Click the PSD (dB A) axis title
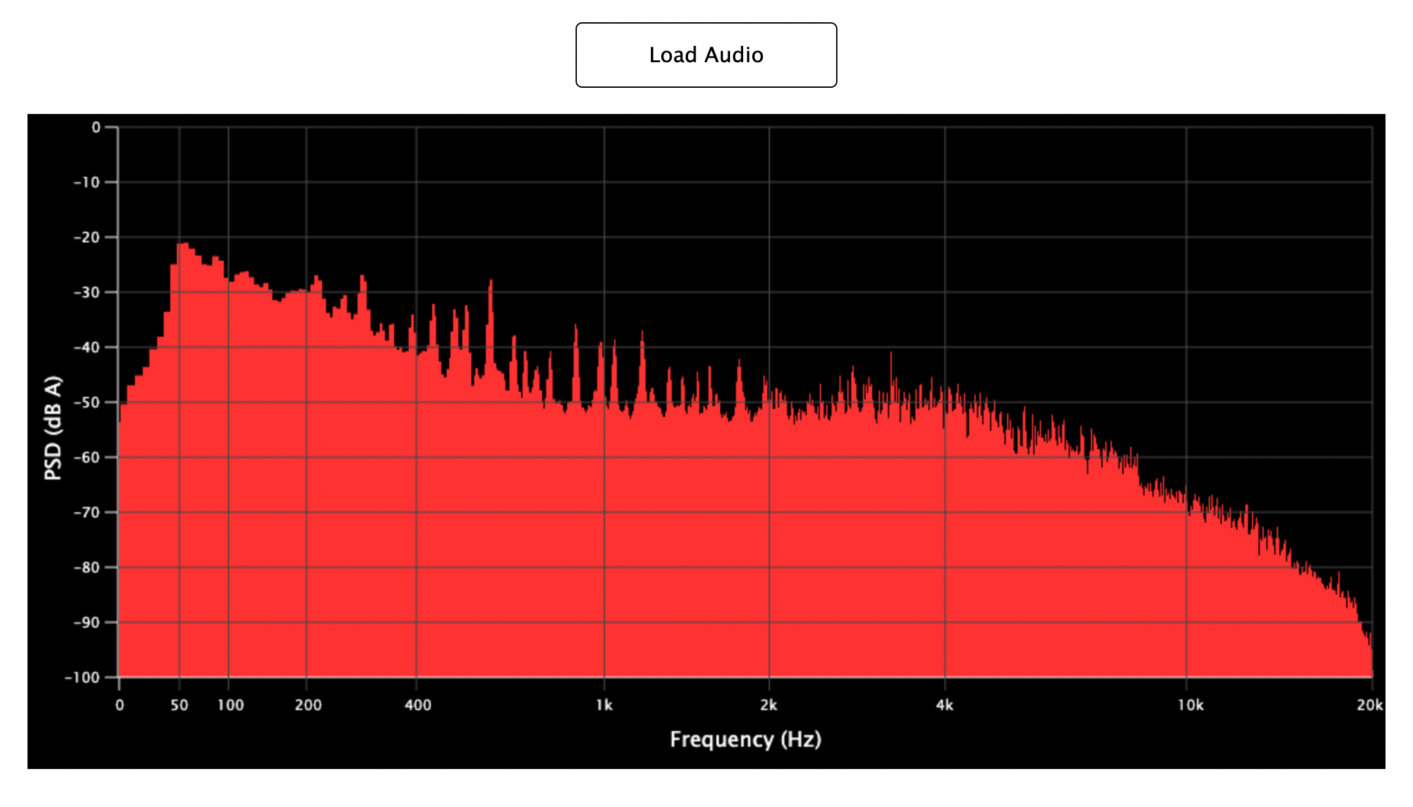This screenshot has width=1413, height=807. pos(54,428)
